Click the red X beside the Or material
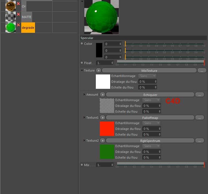Screen dimensions: 208x194 (x=18, y=4)
